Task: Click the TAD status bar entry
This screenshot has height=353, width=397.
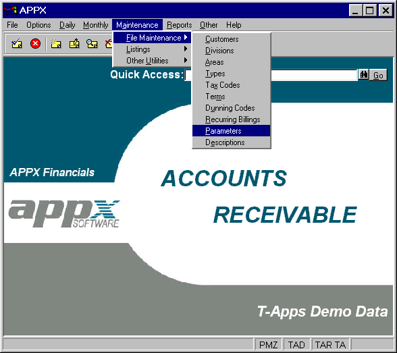Action: coord(296,345)
